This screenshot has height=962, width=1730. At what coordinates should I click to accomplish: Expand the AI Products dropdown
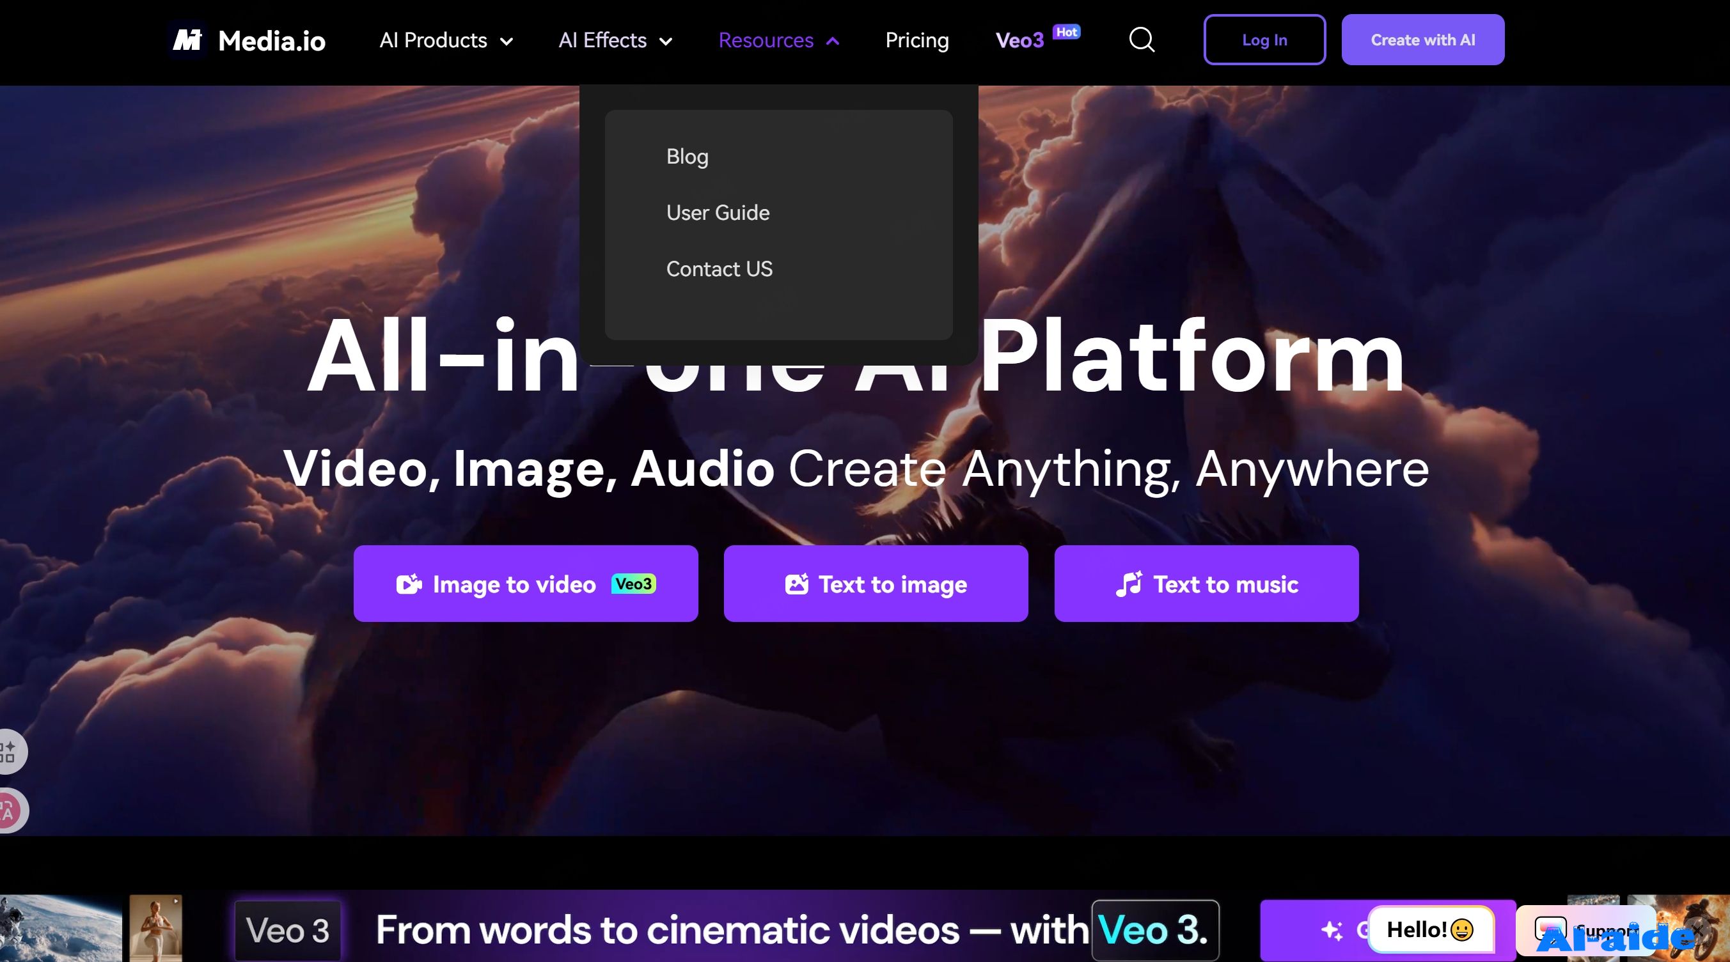(x=446, y=40)
